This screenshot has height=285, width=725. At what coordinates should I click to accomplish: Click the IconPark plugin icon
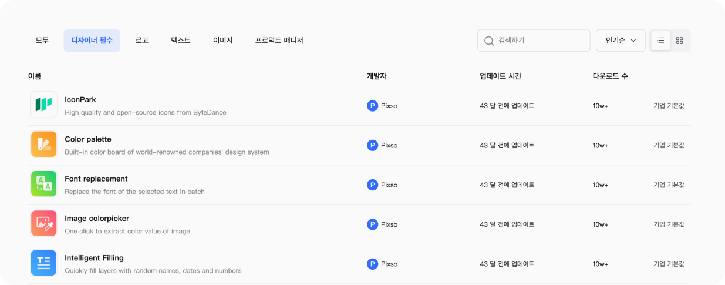(43, 105)
